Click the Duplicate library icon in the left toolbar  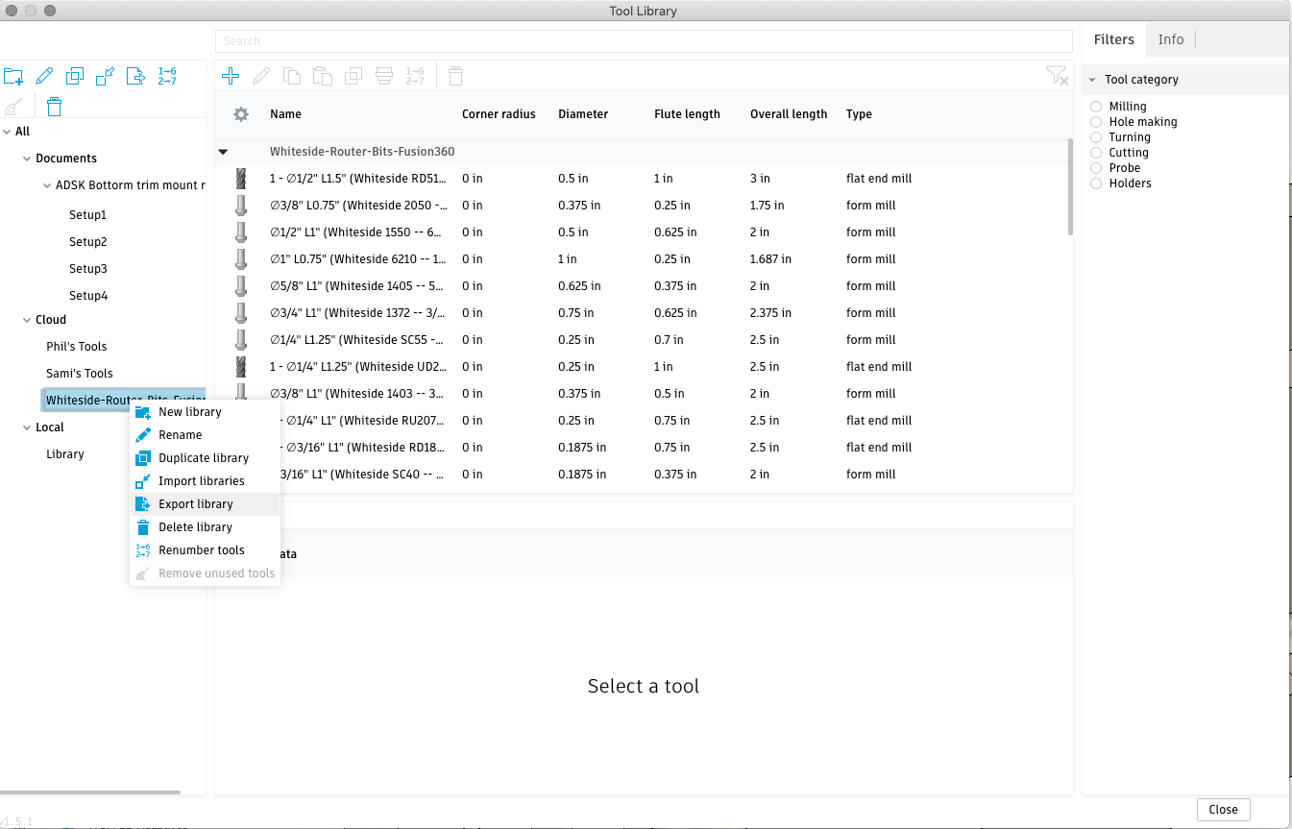pos(75,77)
